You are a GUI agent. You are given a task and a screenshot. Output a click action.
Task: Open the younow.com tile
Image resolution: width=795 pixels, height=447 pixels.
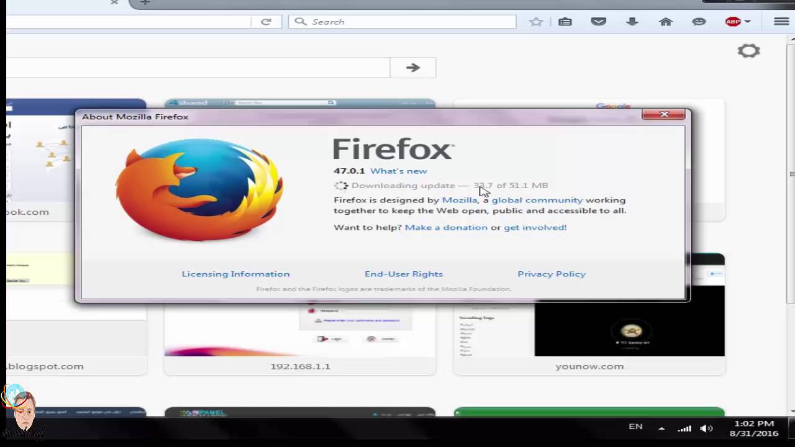point(589,314)
